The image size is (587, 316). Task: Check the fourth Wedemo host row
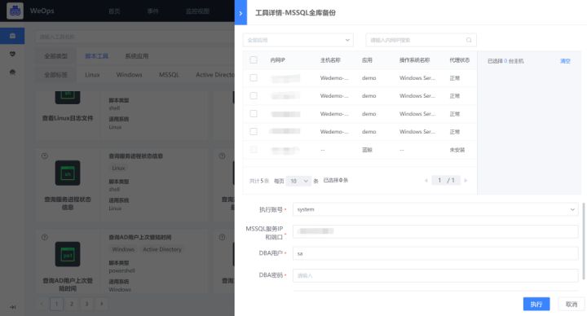tap(254, 132)
